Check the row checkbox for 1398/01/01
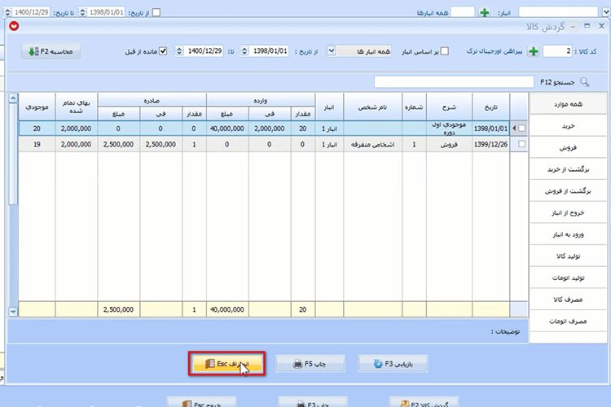611x407 pixels. [x=521, y=129]
